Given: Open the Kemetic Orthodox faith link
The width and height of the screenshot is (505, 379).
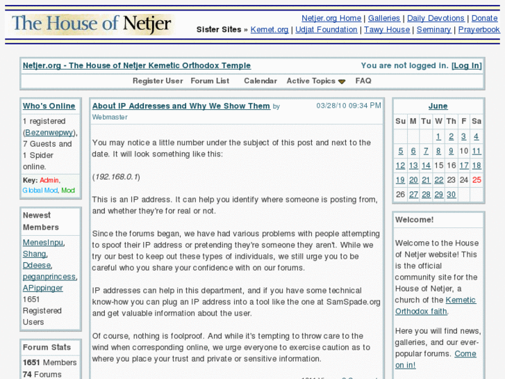Looking at the screenshot, I should 436,306.
